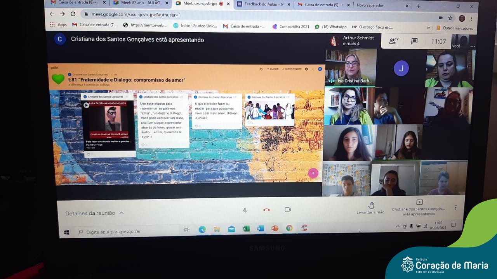Toggle the microphone in Meet
The width and height of the screenshot is (497, 279).
[x=245, y=210]
